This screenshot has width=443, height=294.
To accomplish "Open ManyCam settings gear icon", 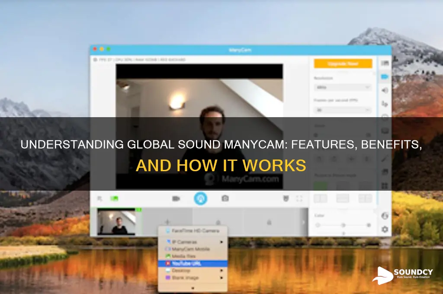I will pyautogui.click(x=385, y=229).
